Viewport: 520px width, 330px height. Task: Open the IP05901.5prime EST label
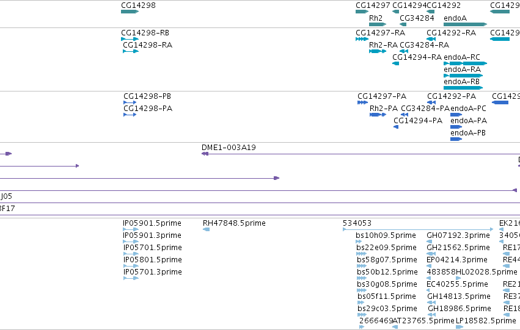152,223
